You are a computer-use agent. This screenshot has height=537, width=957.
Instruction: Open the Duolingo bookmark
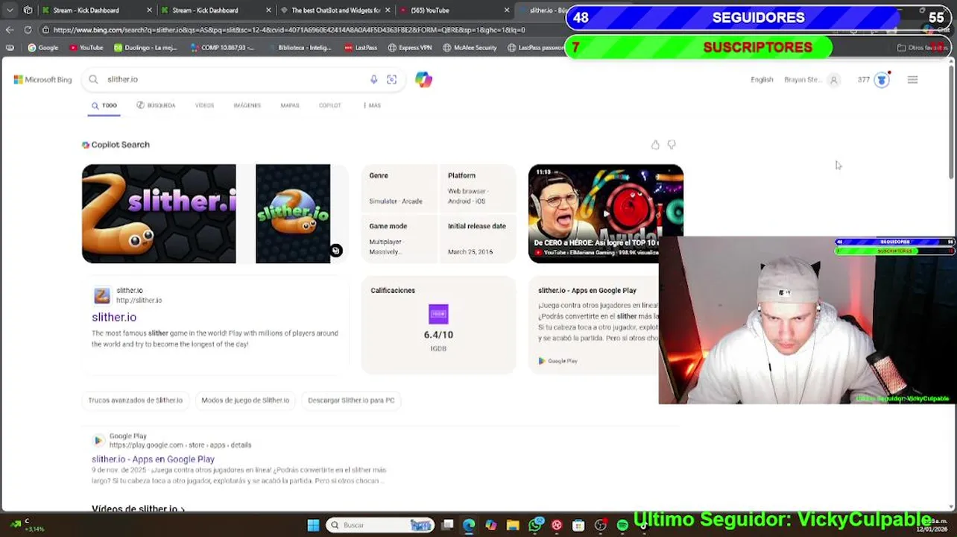click(x=145, y=48)
